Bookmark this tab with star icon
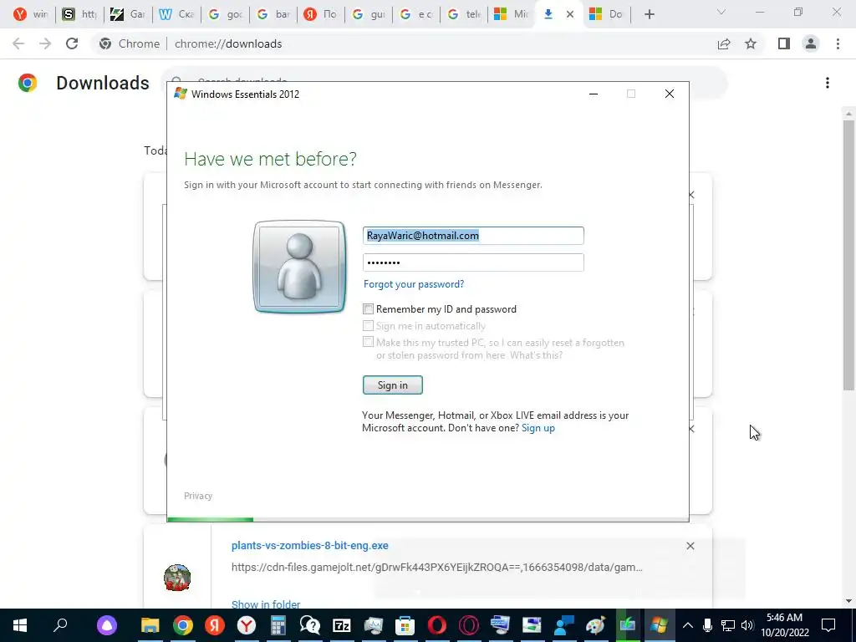Image resolution: width=856 pixels, height=642 pixels. [x=751, y=43]
